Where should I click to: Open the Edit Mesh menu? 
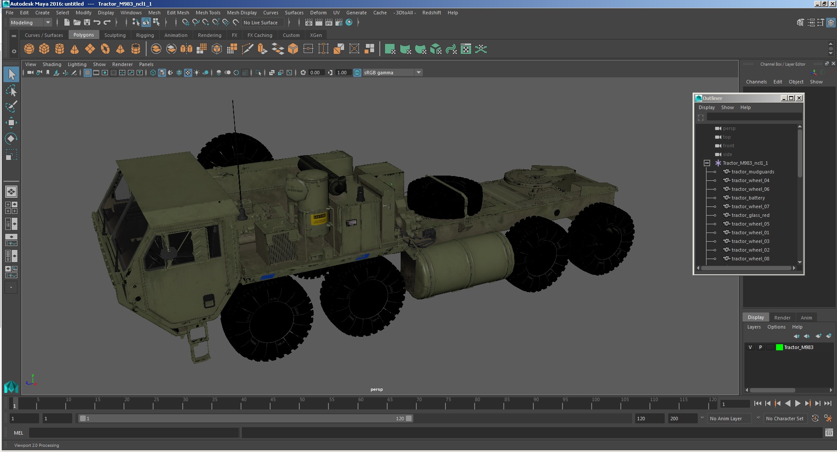pos(178,13)
